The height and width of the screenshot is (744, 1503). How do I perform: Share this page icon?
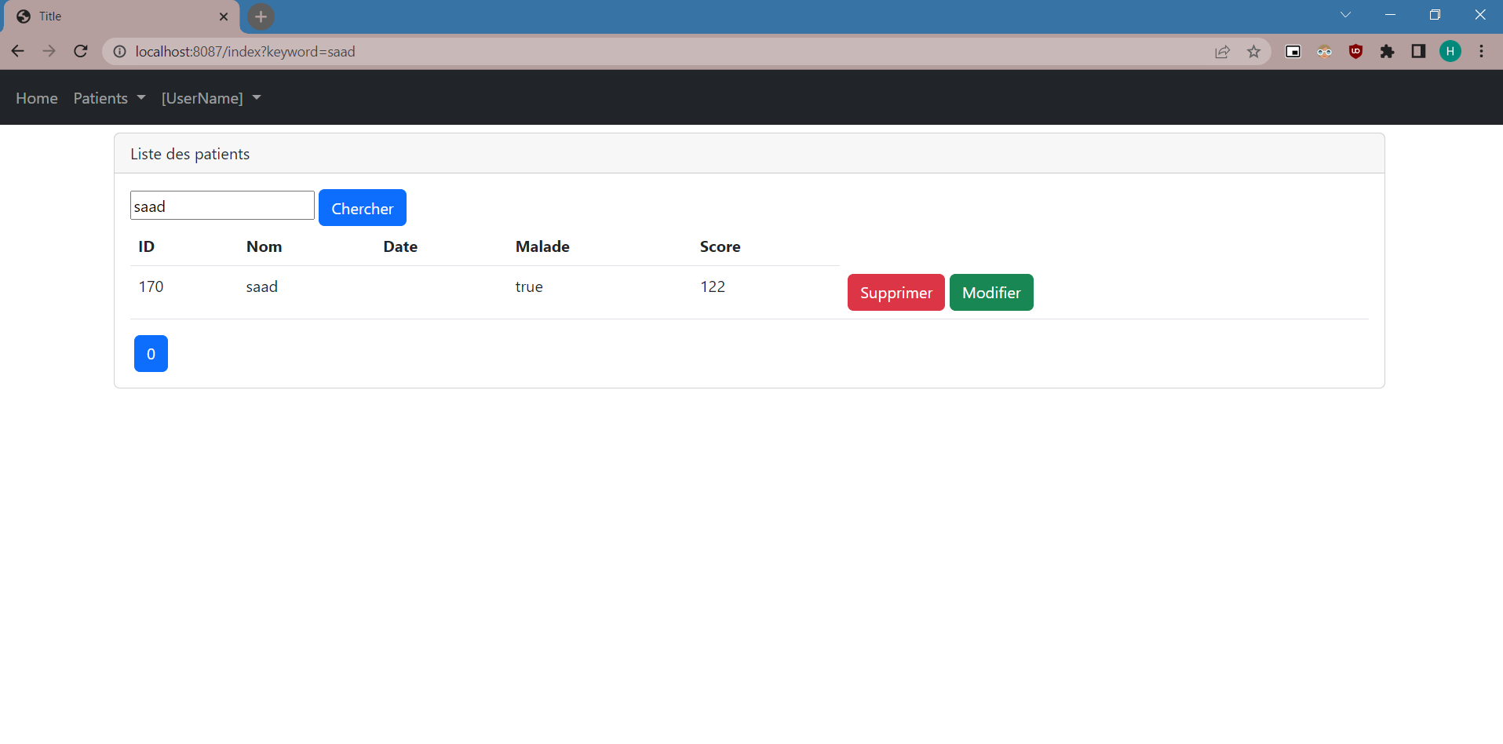(1222, 51)
